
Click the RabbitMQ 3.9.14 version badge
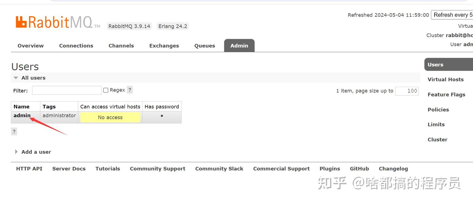129,26
